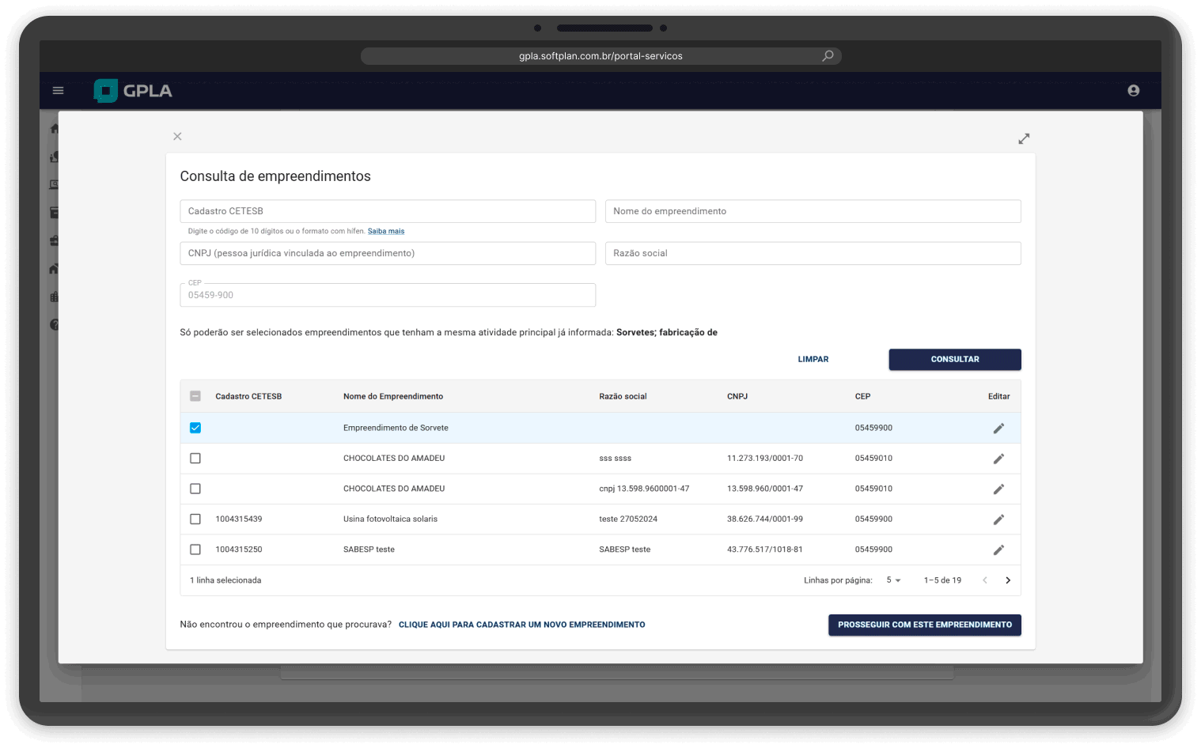Click the user account icon top right
Image resolution: width=1201 pixels, height=748 pixels.
(1133, 90)
